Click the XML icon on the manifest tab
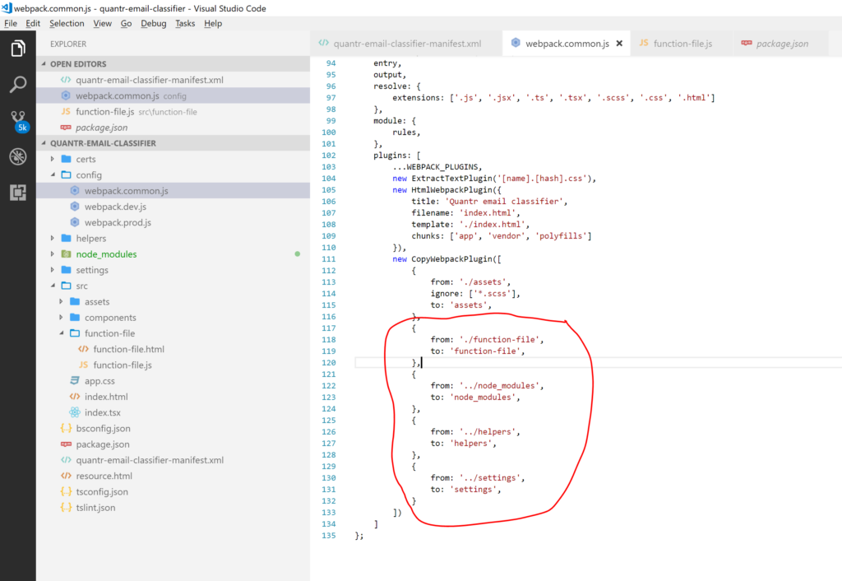This screenshot has height=581, width=842. [324, 43]
